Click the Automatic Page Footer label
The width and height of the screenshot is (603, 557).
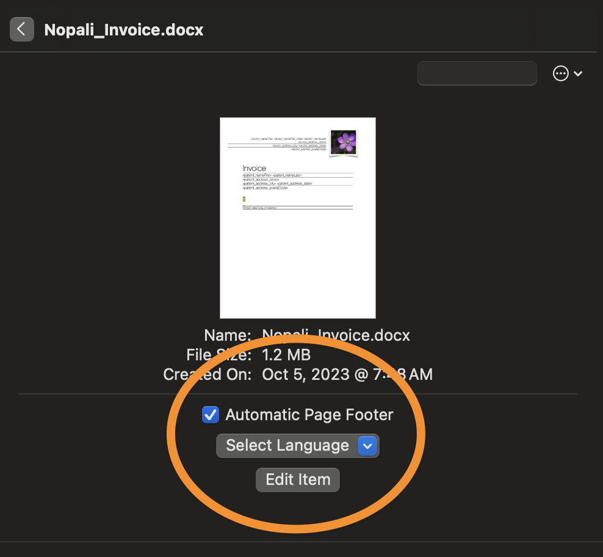pyautogui.click(x=309, y=415)
